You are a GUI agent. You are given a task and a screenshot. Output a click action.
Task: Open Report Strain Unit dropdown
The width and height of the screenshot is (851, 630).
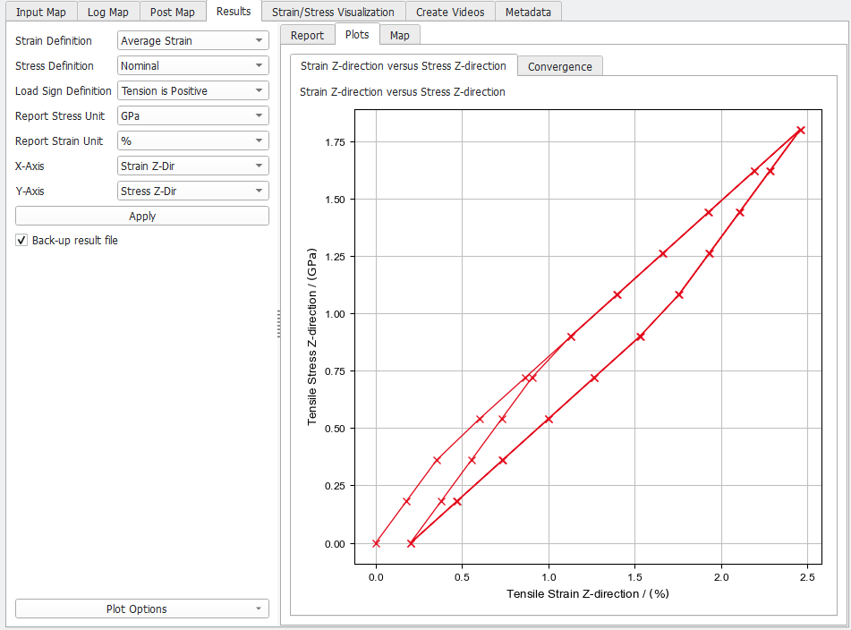pos(193,140)
